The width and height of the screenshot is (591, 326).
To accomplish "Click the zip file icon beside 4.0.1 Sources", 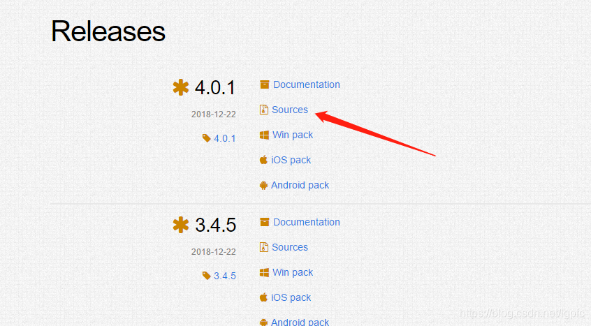I will (264, 110).
